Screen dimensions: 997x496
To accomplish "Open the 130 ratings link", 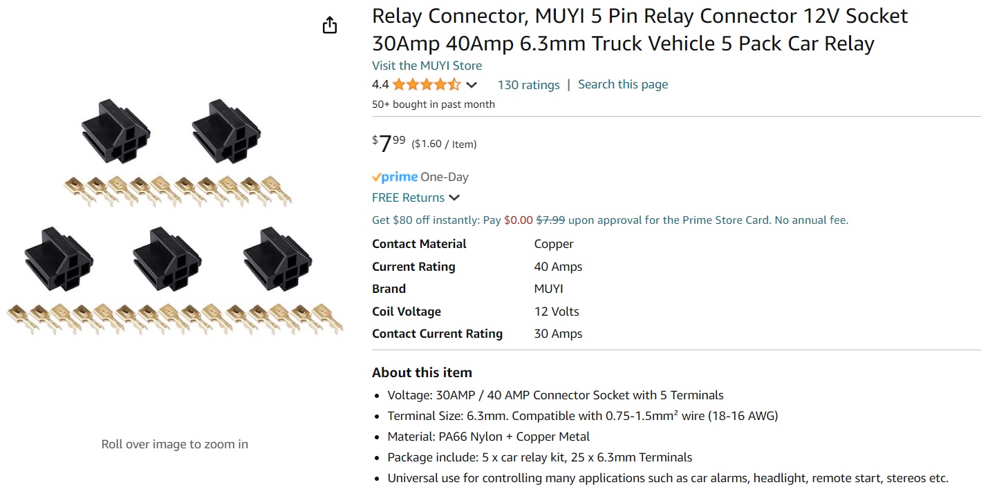I will point(528,85).
